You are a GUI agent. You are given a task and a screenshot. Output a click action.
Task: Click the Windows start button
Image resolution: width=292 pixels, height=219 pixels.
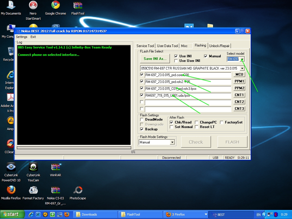[12, 214]
